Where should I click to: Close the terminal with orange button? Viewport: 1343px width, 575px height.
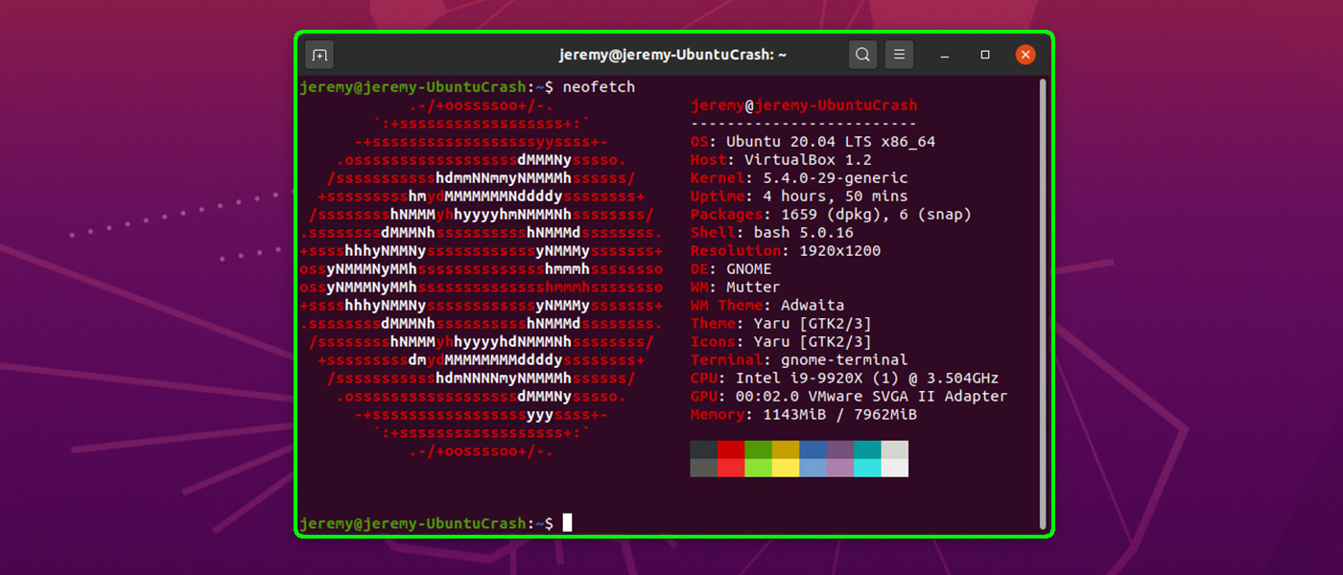click(x=1025, y=55)
